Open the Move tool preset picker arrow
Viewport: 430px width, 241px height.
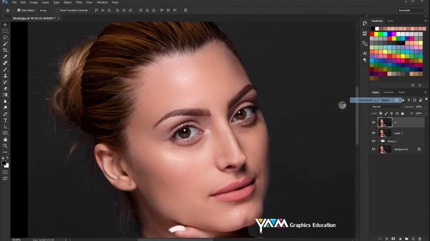(13, 11)
